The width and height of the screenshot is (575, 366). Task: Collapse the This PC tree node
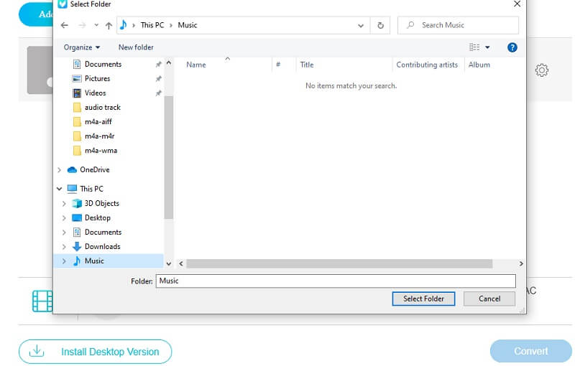pyautogui.click(x=60, y=189)
